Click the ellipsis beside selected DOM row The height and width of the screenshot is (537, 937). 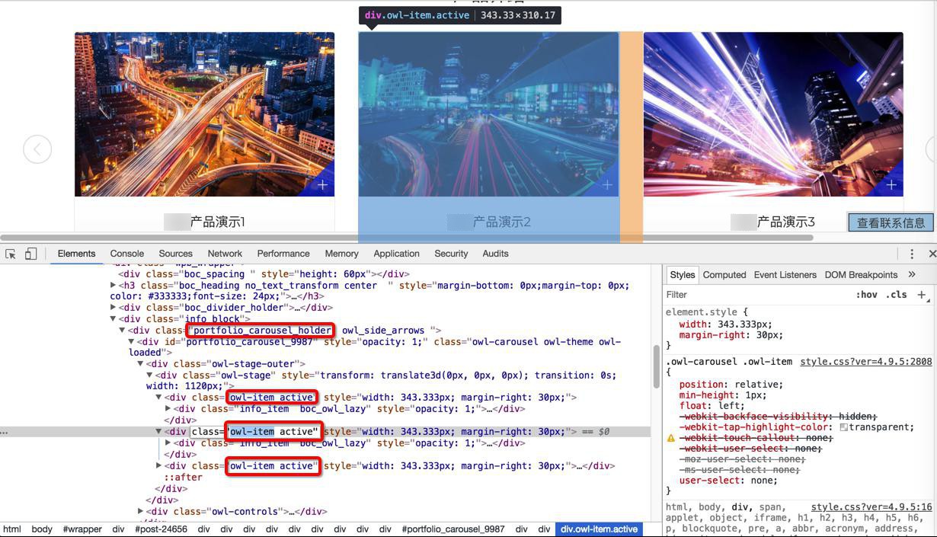coord(5,432)
